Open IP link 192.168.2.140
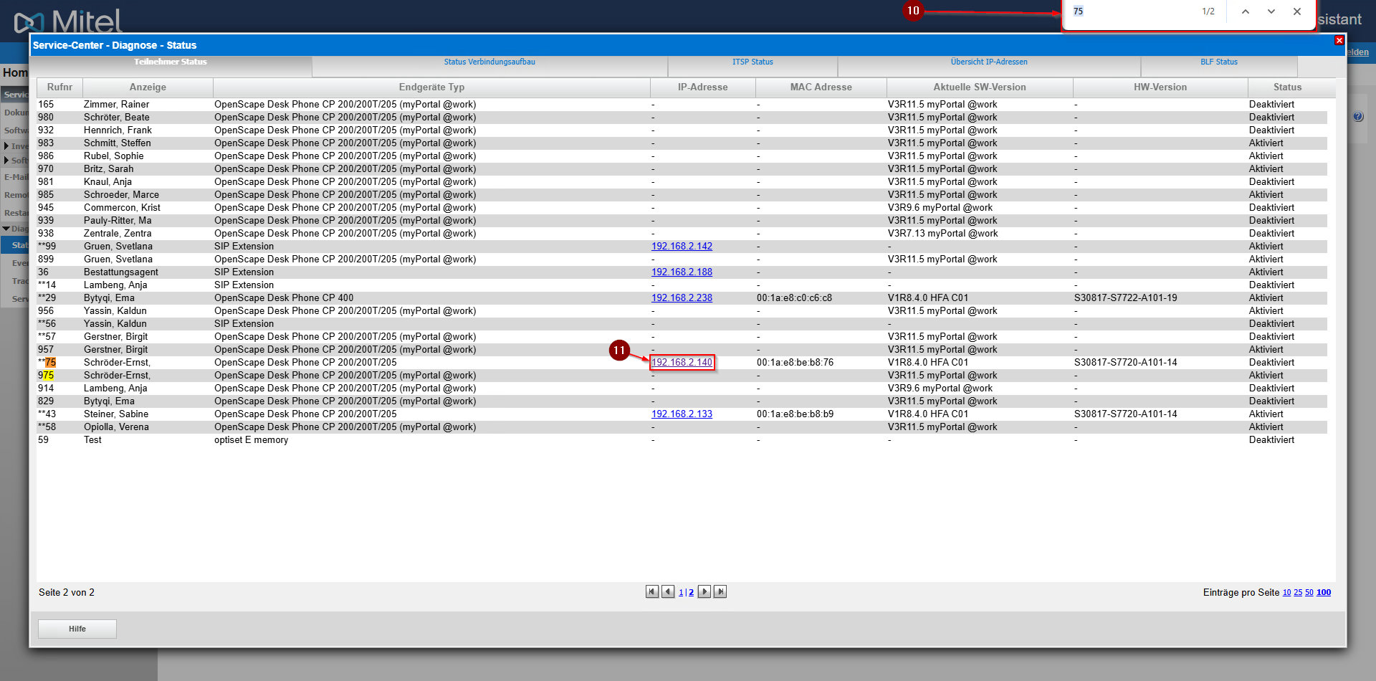This screenshot has height=681, width=1376. pyautogui.click(x=682, y=363)
